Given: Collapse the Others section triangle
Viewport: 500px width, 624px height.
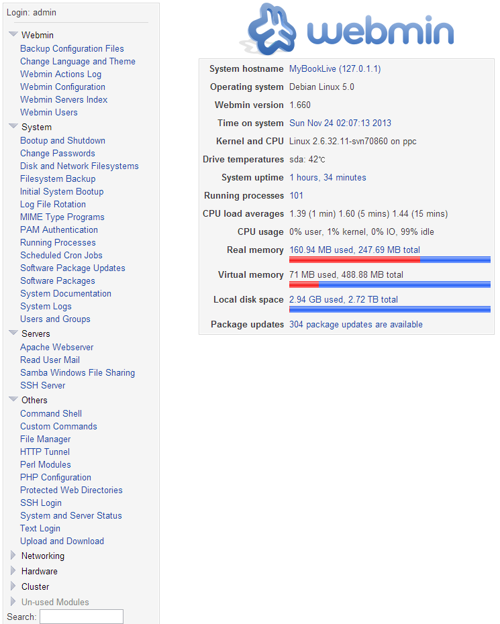Looking at the screenshot, I should point(13,399).
